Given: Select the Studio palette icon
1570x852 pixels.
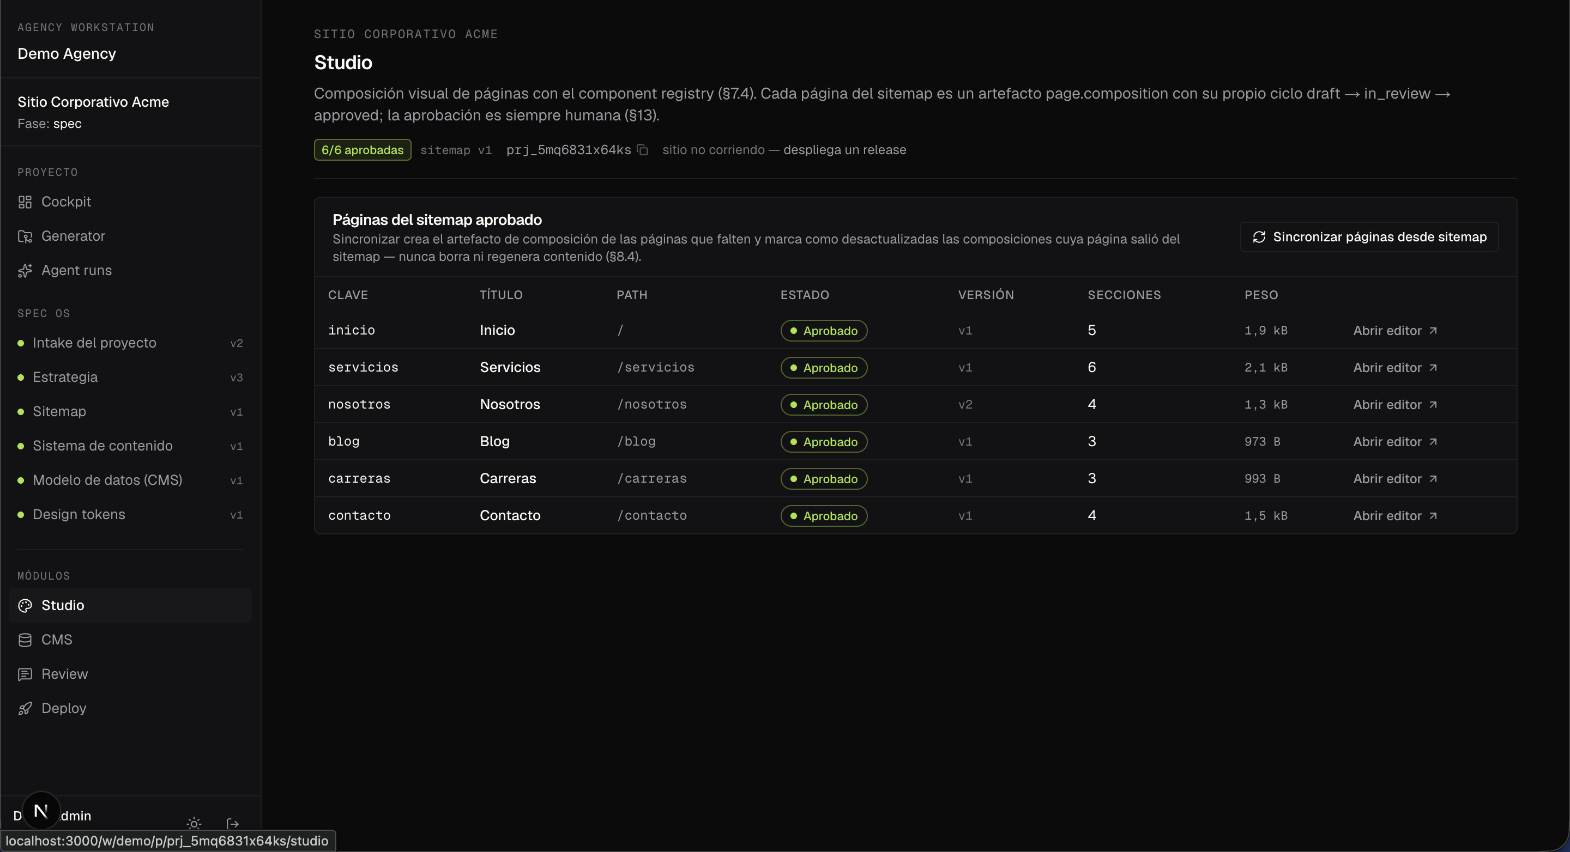Looking at the screenshot, I should point(25,605).
